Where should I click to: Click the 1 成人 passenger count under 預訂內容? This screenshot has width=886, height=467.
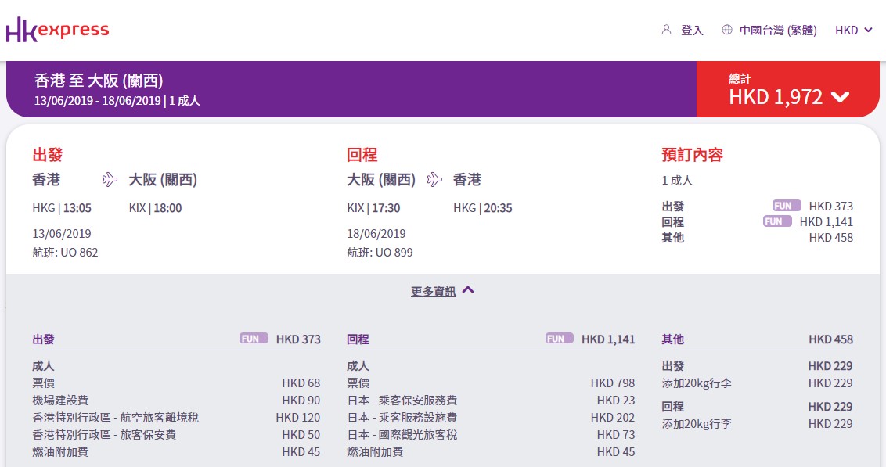click(x=677, y=181)
